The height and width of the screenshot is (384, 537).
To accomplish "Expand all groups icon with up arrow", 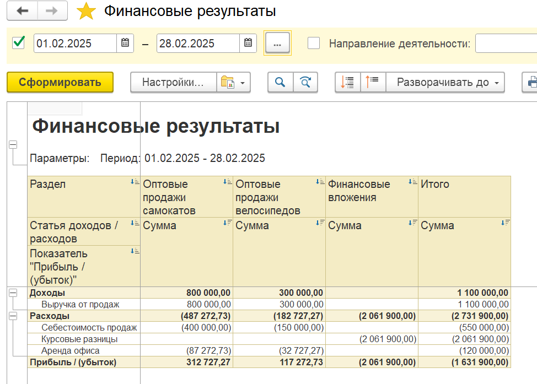I will point(373,82).
